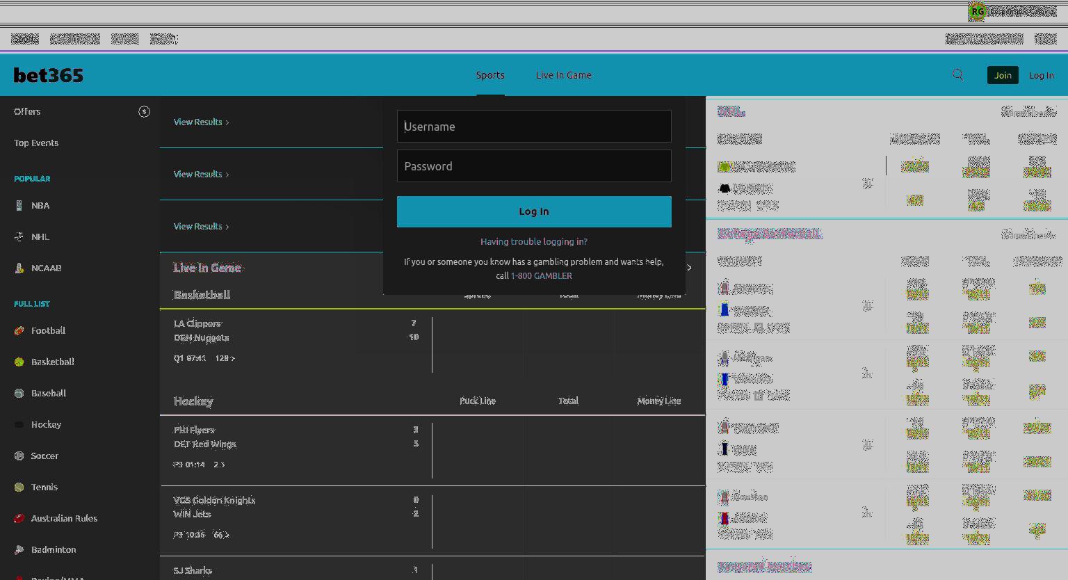Click Money Line header in Hockey section
Screen dimensions: 1068x580
point(659,401)
